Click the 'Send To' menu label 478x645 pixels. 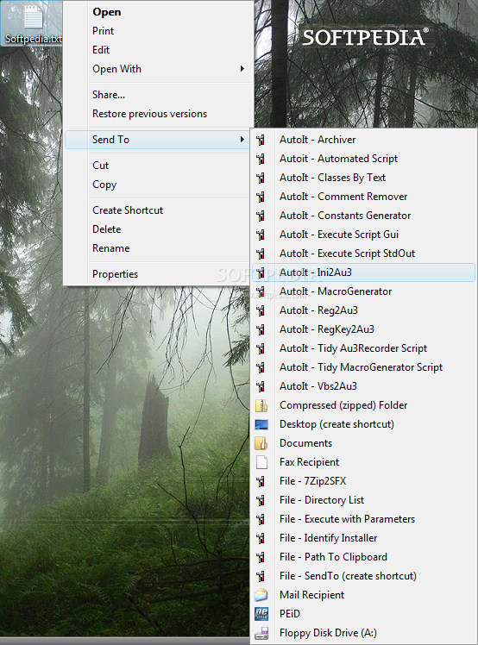click(110, 140)
